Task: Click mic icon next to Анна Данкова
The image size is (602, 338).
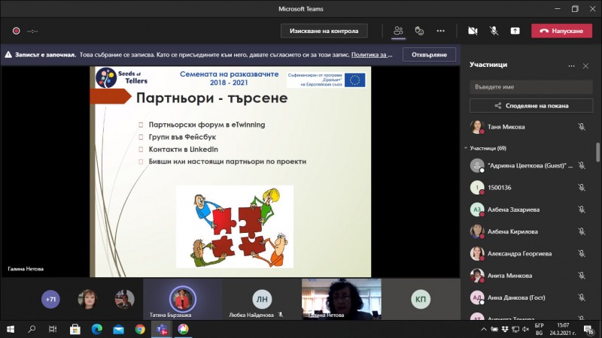Action: (582, 297)
